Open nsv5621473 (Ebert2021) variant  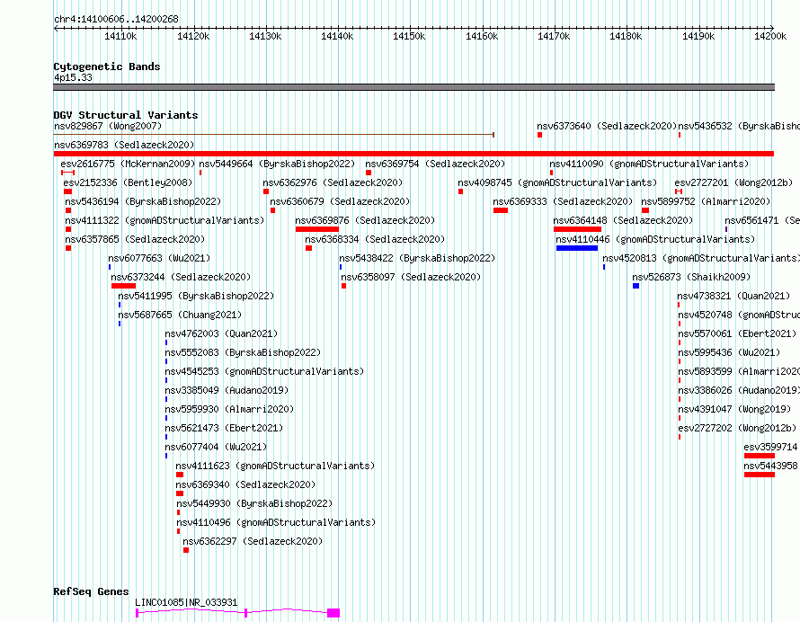[x=224, y=428]
